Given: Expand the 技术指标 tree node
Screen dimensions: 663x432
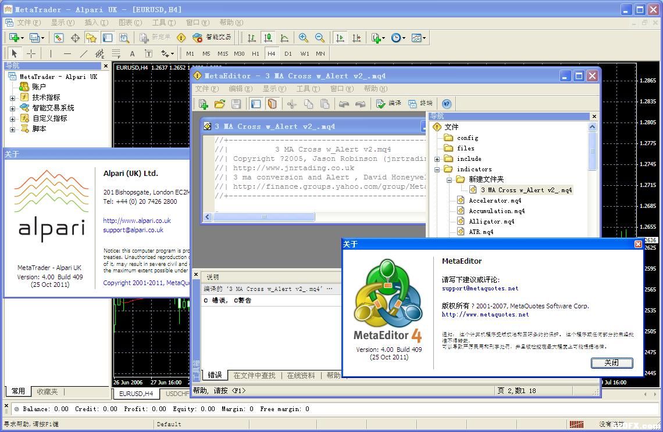Looking at the screenshot, I should (12, 98).
